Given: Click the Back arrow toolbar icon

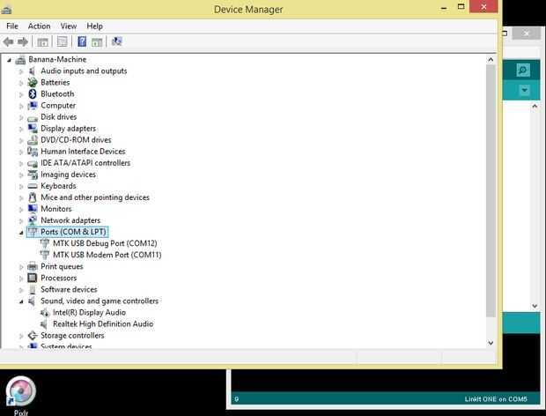Looking at the screenshot, I should 8,41.
